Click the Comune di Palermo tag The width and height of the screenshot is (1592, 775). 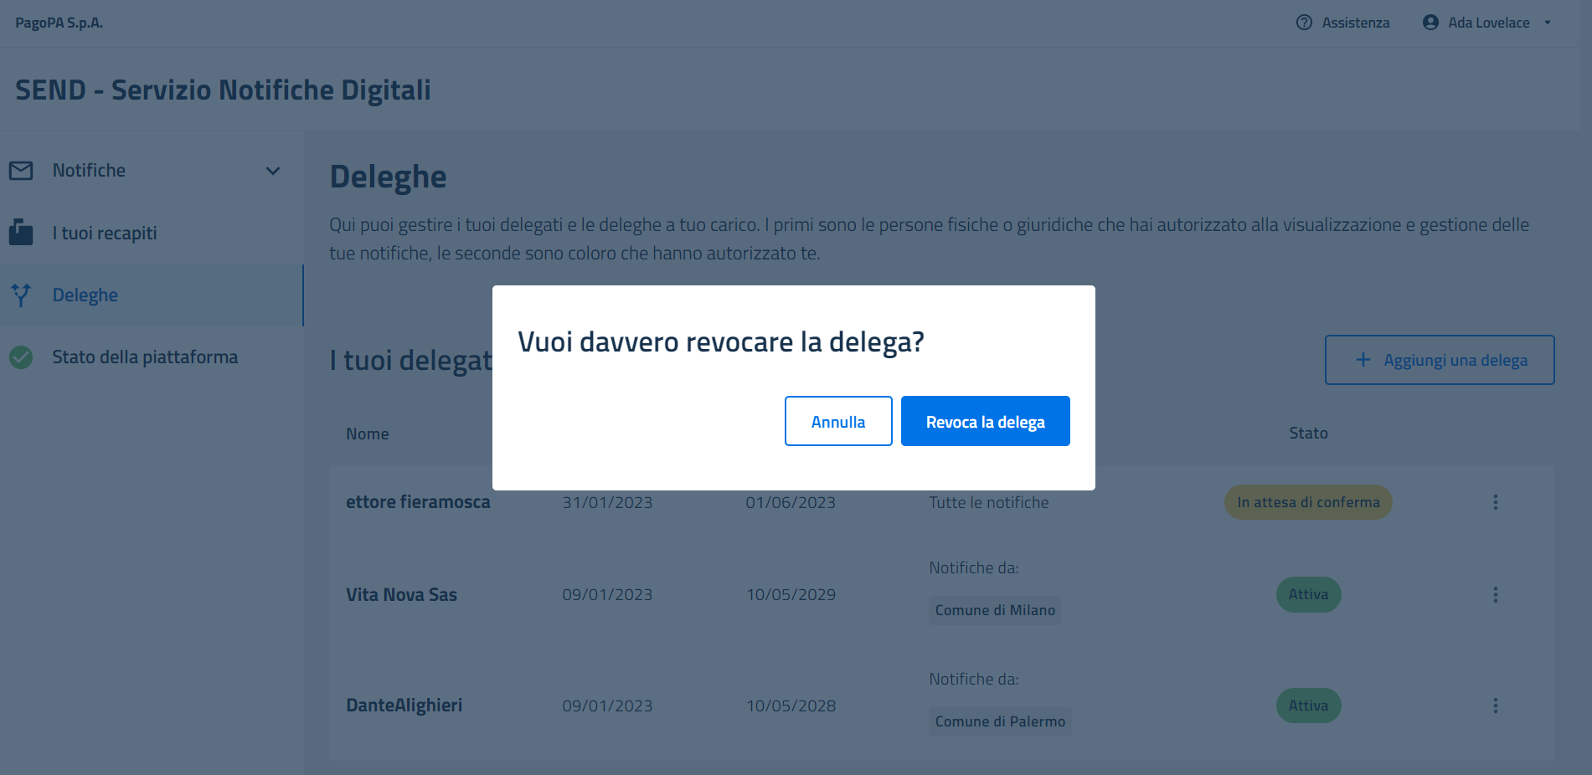(x=1000, y=721)
